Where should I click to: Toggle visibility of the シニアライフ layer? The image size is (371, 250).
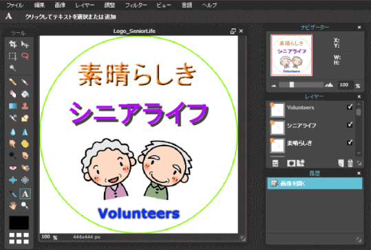coord(350,124)
